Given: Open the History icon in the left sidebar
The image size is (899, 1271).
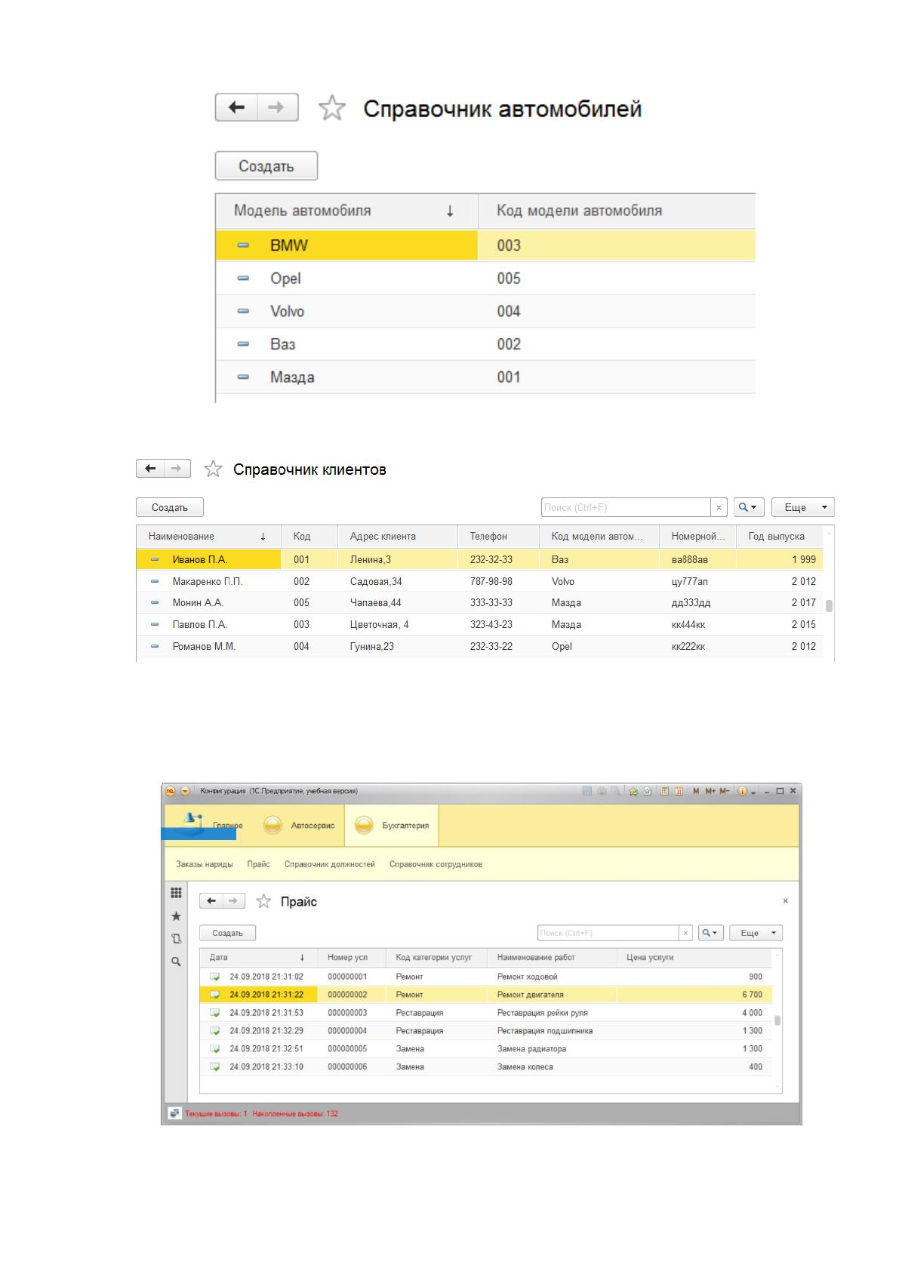Looking at the screenshot, I should pos(176,939).
